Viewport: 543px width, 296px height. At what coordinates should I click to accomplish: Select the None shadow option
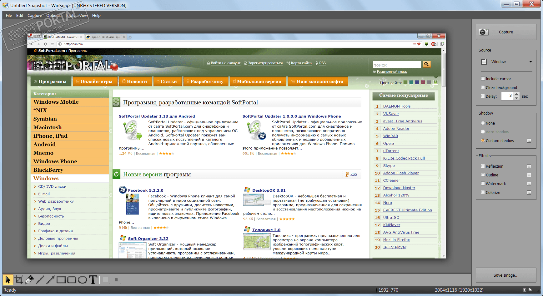(483, 123)
